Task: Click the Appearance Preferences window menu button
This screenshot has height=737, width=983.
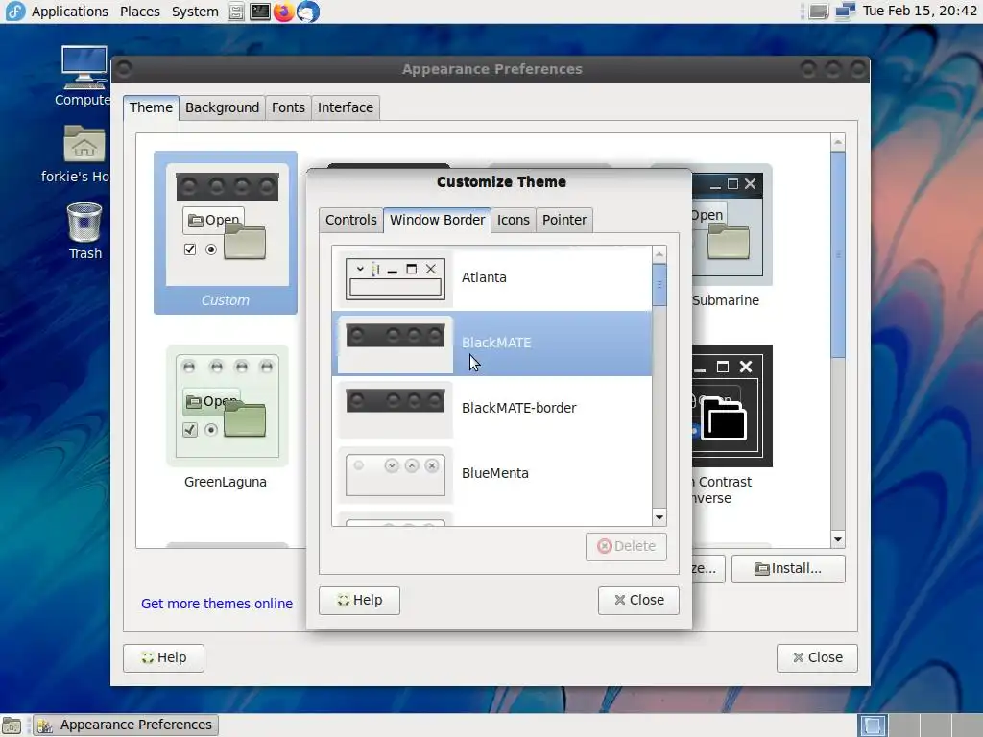Action: tap(124, 68)
